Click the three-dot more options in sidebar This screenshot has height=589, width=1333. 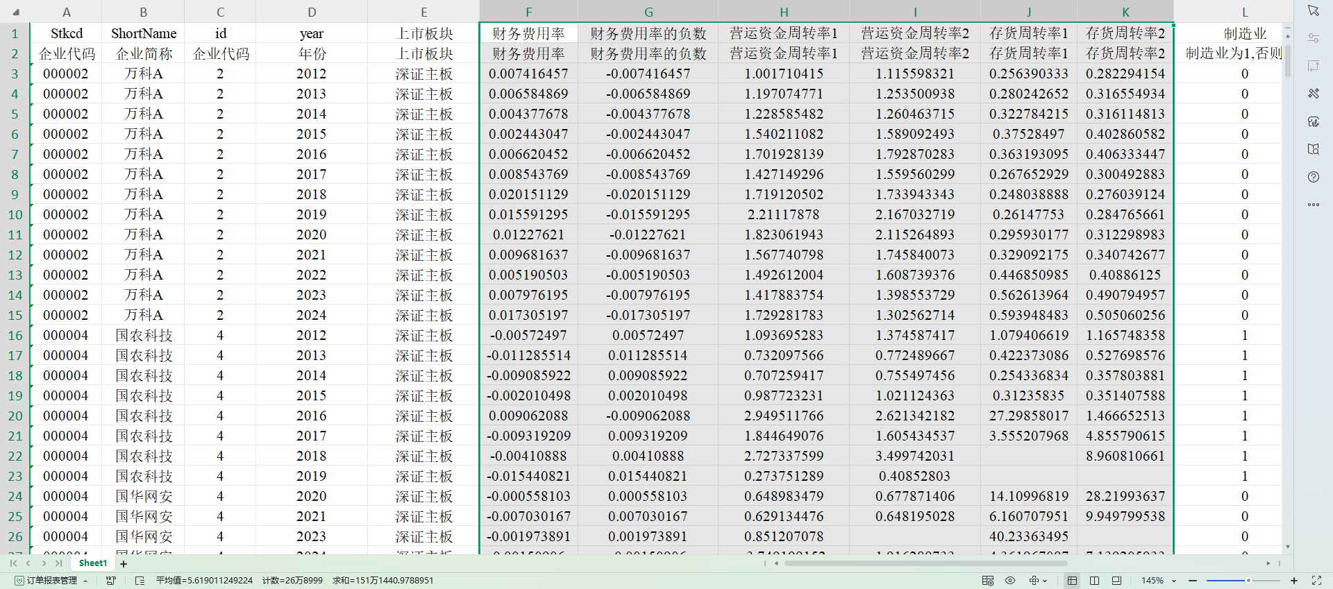(1313, 205)
